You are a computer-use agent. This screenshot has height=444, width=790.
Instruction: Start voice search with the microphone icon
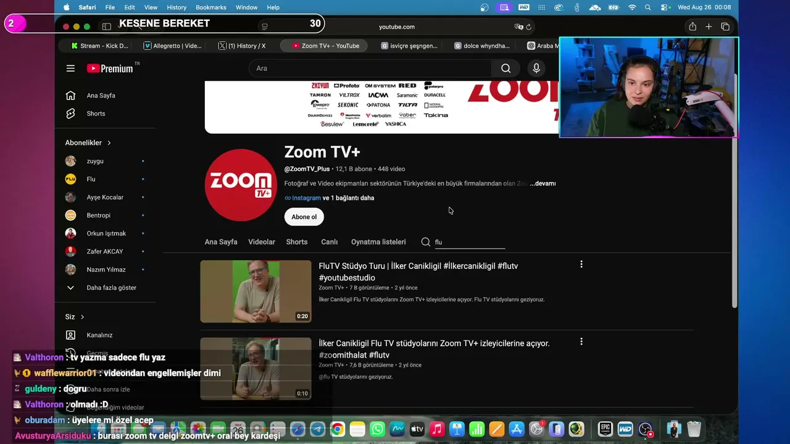click(x=536, y=68)
